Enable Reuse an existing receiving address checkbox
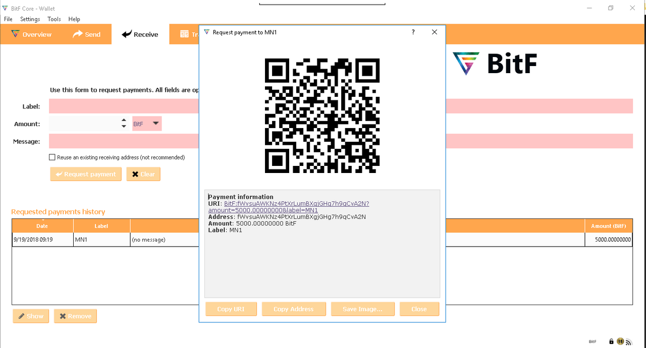The height and width of the screenshot is (348, 646). tap(52, 157)
